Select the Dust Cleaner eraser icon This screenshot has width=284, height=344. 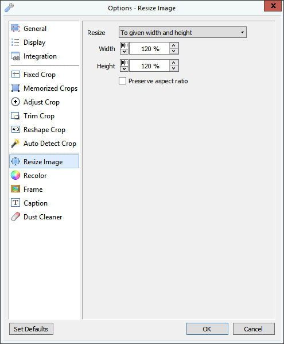pos(15,217)
